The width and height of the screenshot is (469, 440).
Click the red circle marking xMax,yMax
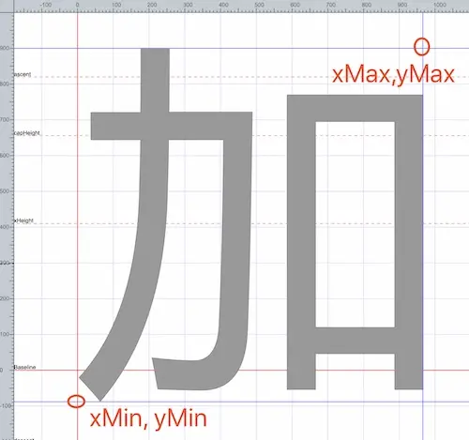pyautogui.click(x=422, y=47)
